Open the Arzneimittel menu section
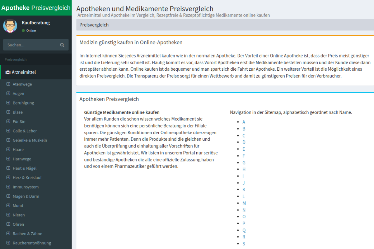 (24, 72)
